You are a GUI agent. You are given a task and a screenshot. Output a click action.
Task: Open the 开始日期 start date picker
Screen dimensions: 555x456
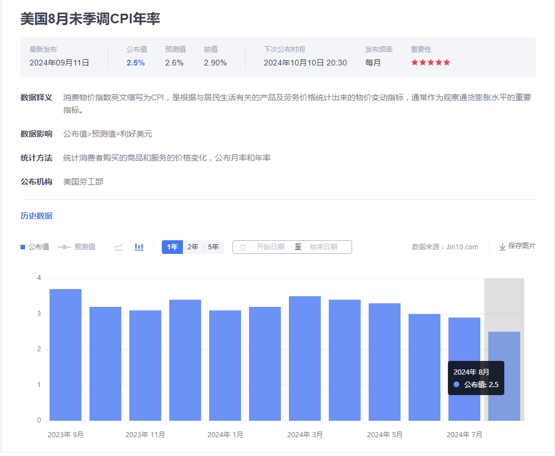coord(270,247)
